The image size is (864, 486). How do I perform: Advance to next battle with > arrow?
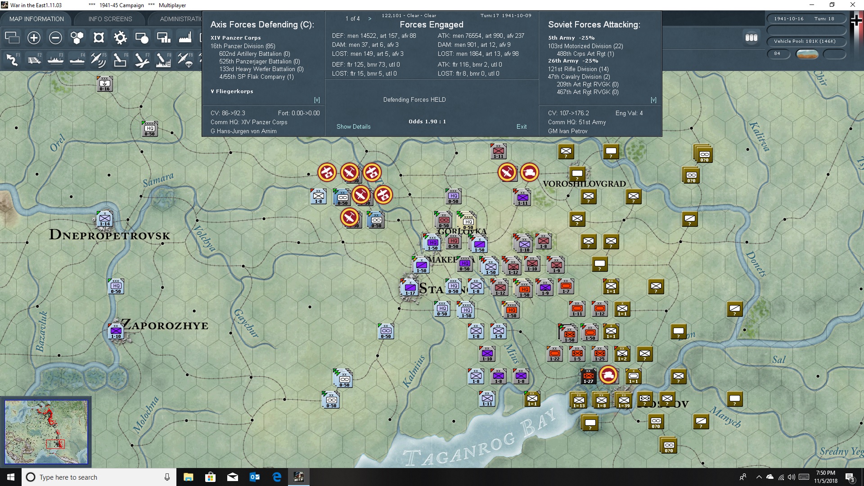pos(370,19)
